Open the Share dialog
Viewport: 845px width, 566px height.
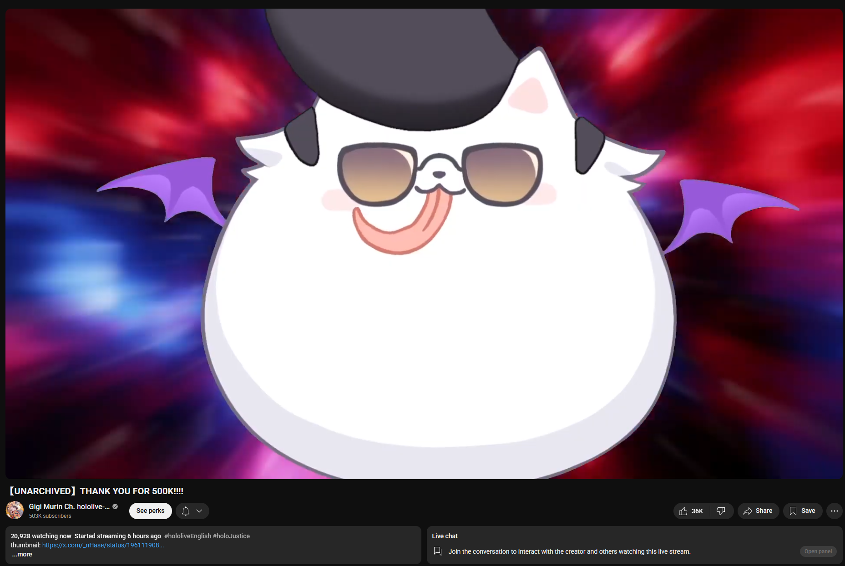758,511
